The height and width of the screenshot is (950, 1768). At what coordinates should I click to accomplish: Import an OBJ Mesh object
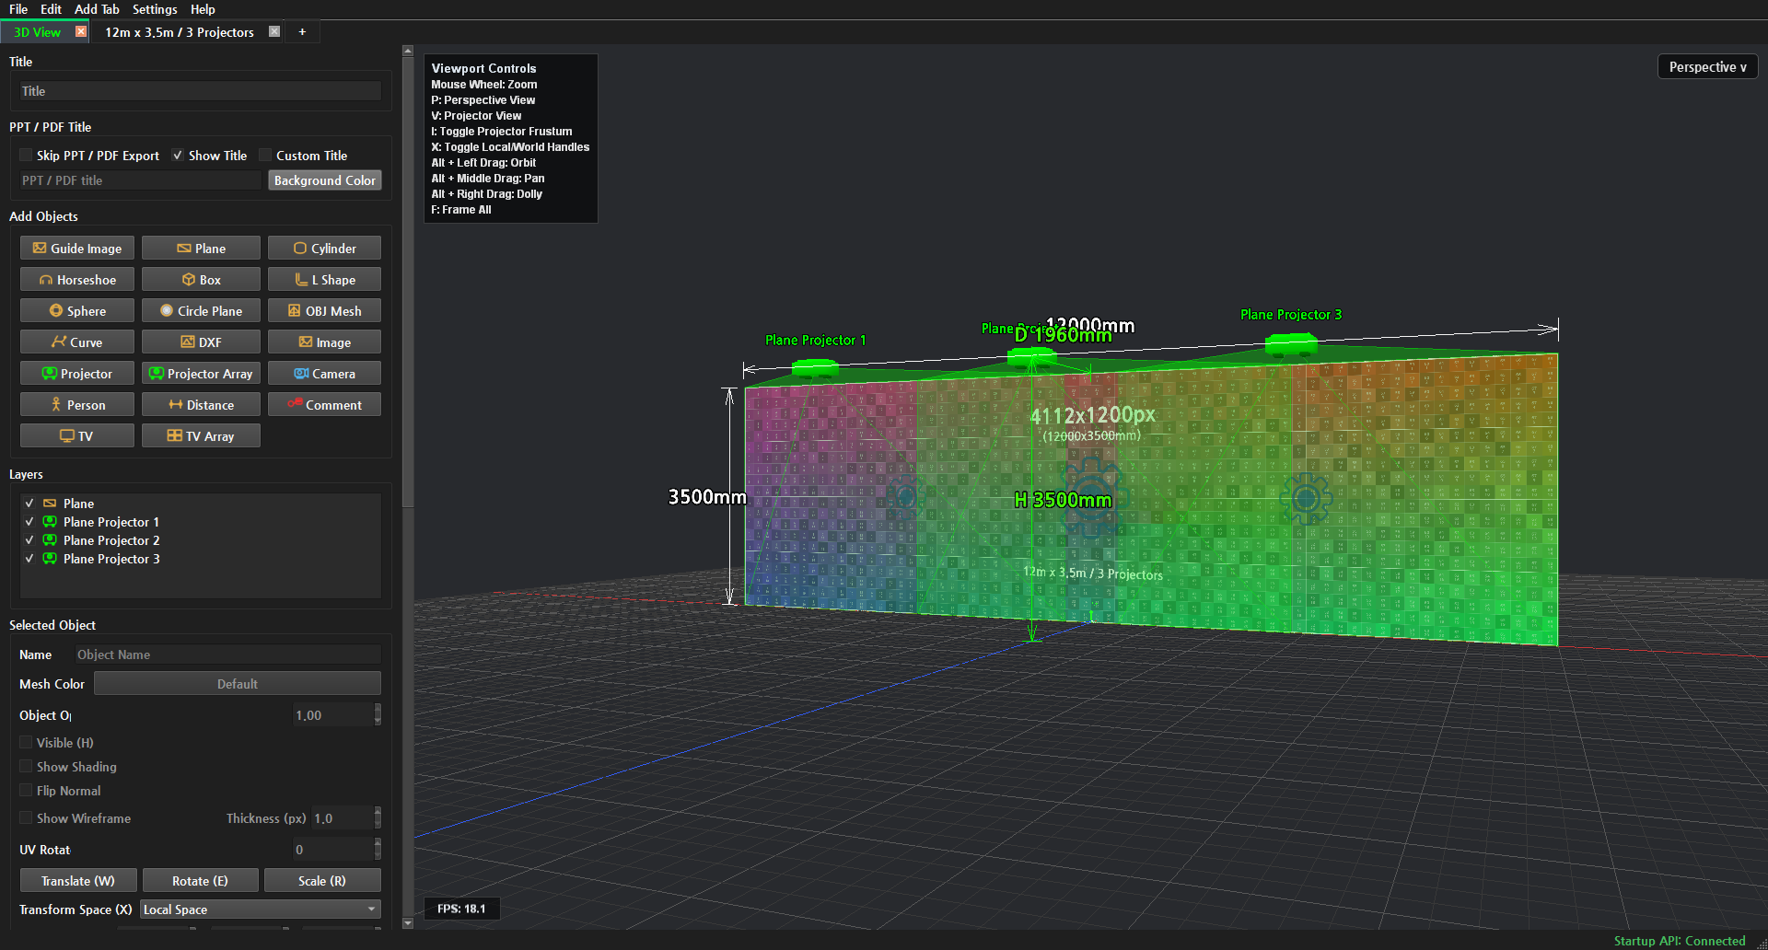324,311
